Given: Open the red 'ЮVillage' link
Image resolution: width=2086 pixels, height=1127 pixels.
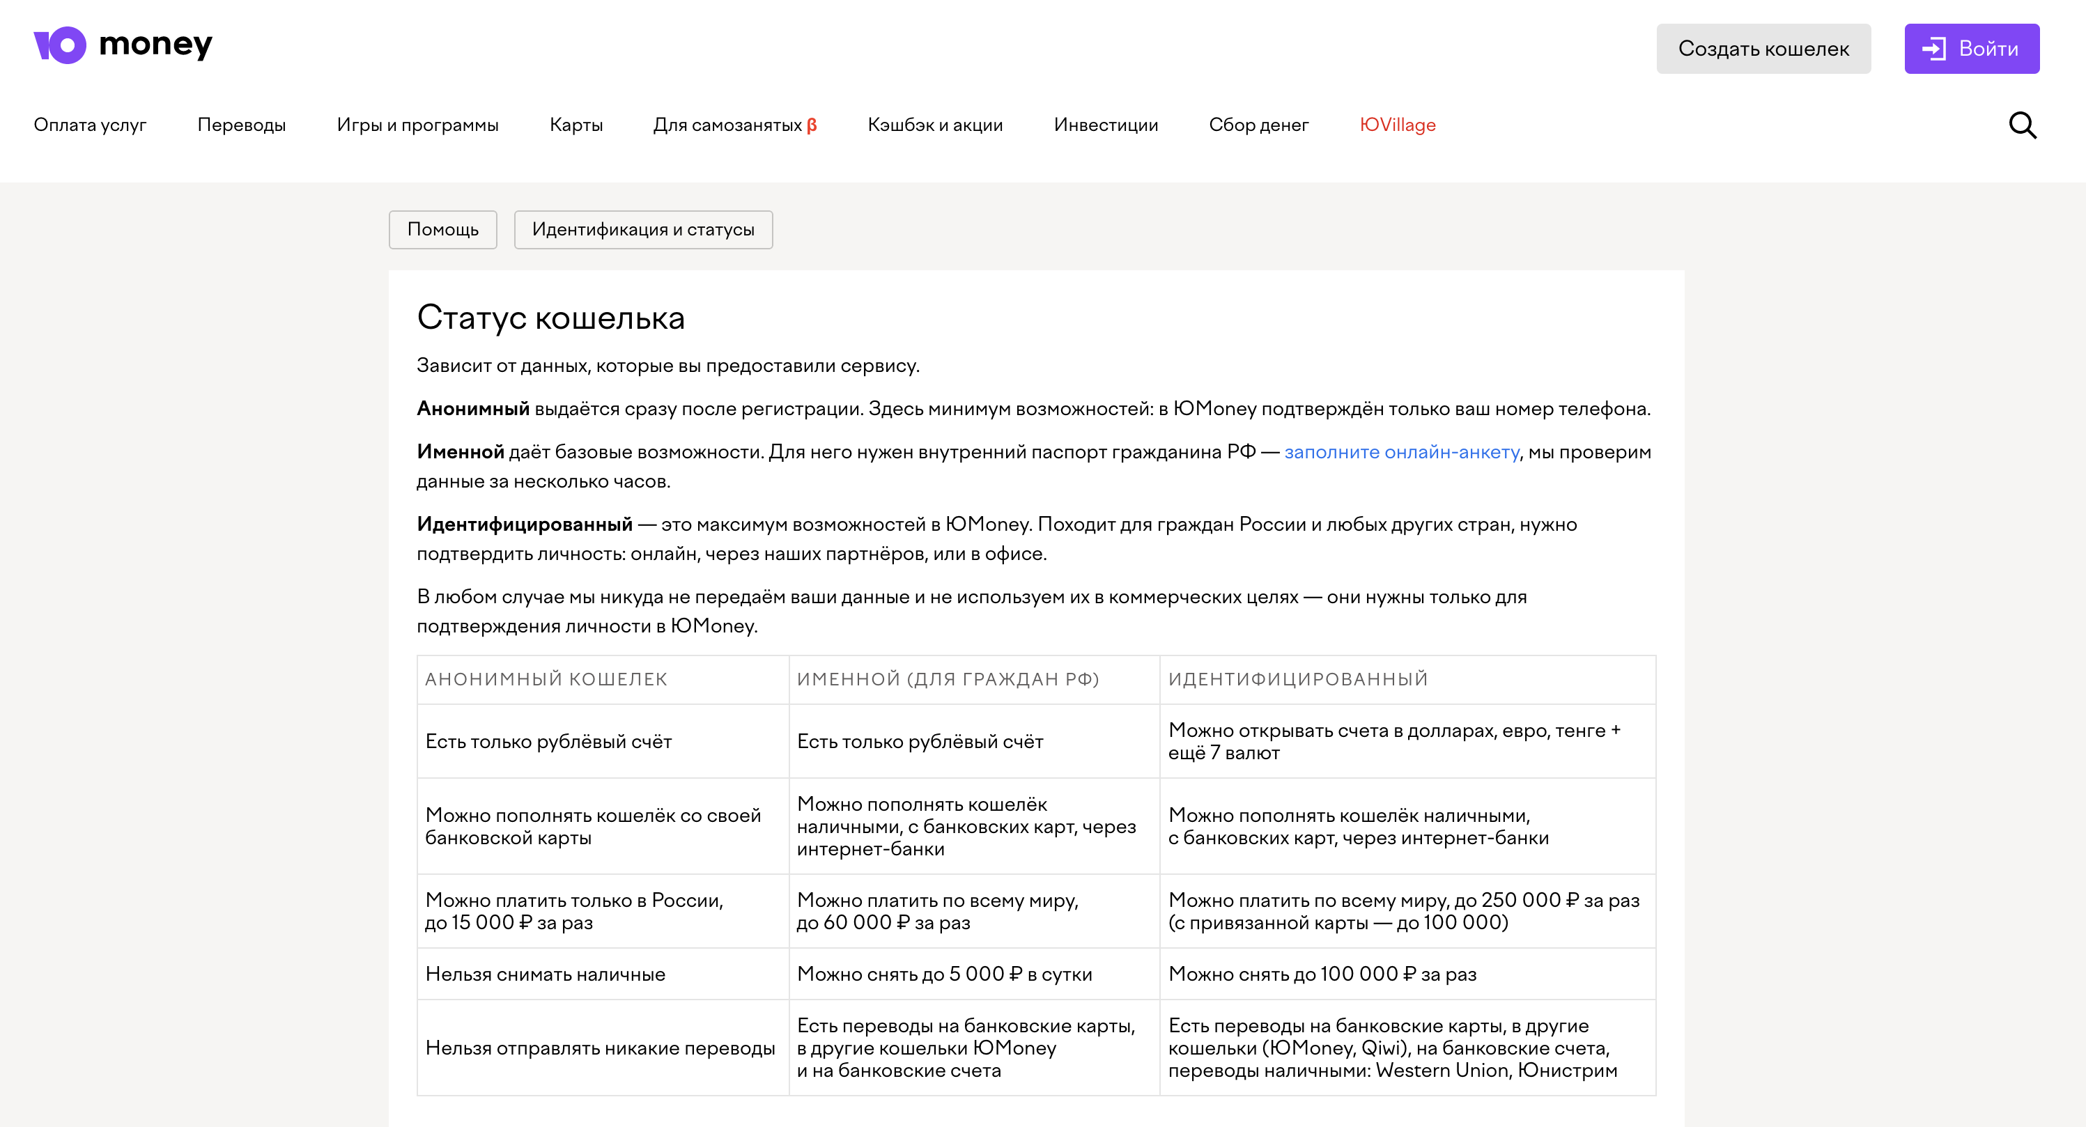Looking at the screenshot, I should tap(1397, 125).
